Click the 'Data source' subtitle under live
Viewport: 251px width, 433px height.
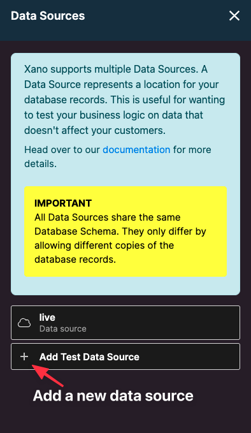coord(63,328)
